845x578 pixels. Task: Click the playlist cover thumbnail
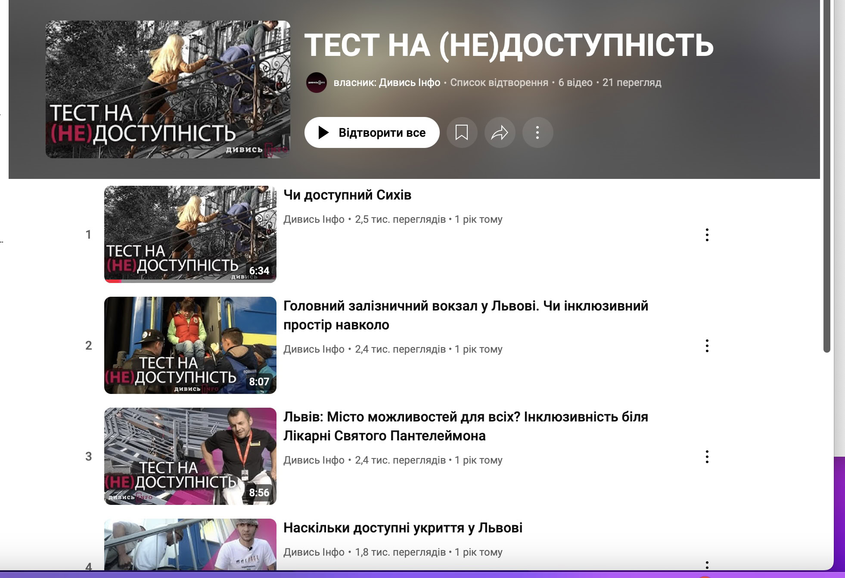pyautogui.click(x=168, y=89)
